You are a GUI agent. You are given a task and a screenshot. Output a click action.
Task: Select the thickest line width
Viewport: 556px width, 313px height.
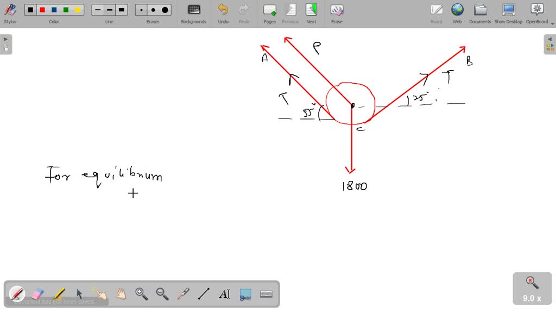[121, 10]
